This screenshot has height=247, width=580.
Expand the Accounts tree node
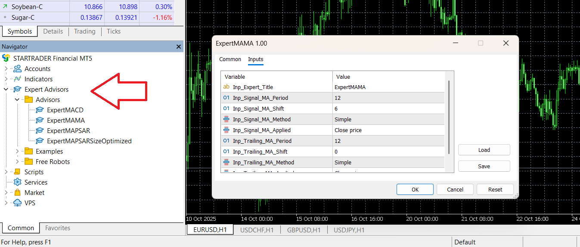tap(6, 68)
